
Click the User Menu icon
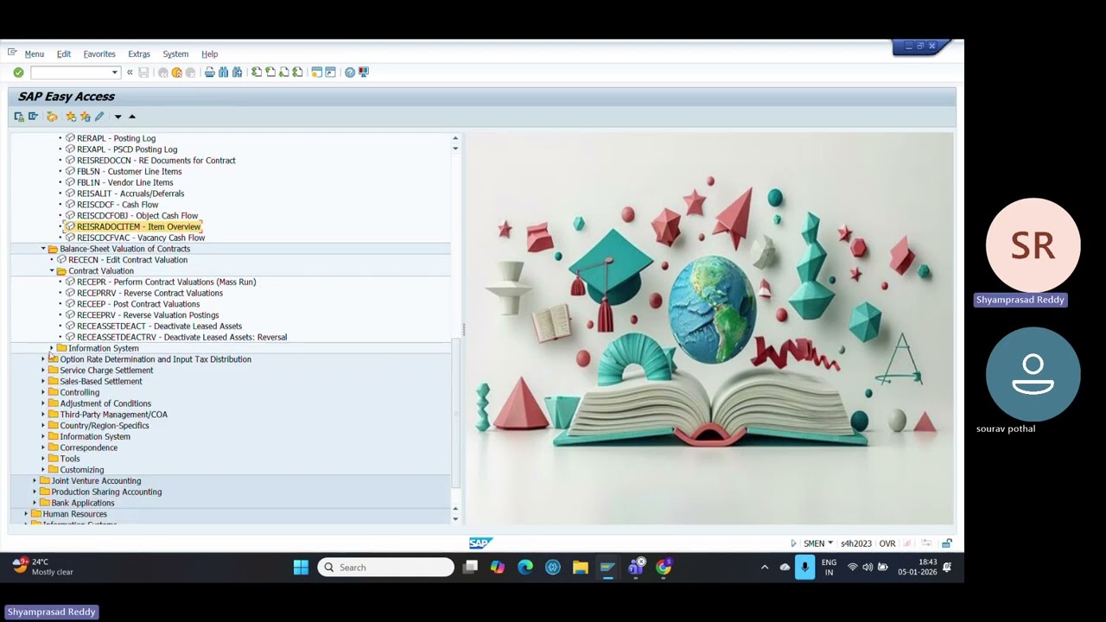19,117
